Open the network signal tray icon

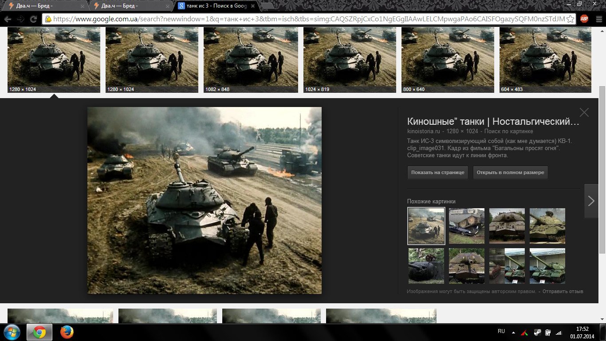[x=559, y=332]
